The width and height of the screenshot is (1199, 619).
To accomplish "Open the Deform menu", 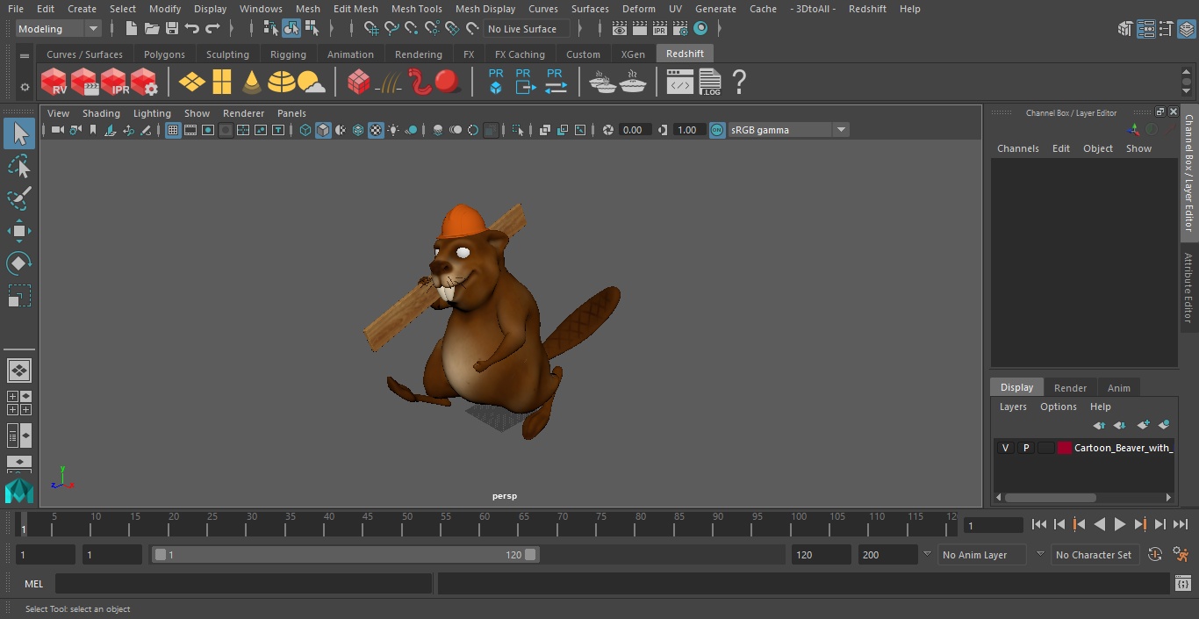I will coord(639,9).
